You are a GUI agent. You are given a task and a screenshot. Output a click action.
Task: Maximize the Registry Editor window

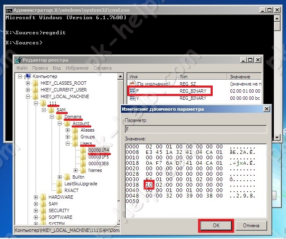tap(250, 60)
